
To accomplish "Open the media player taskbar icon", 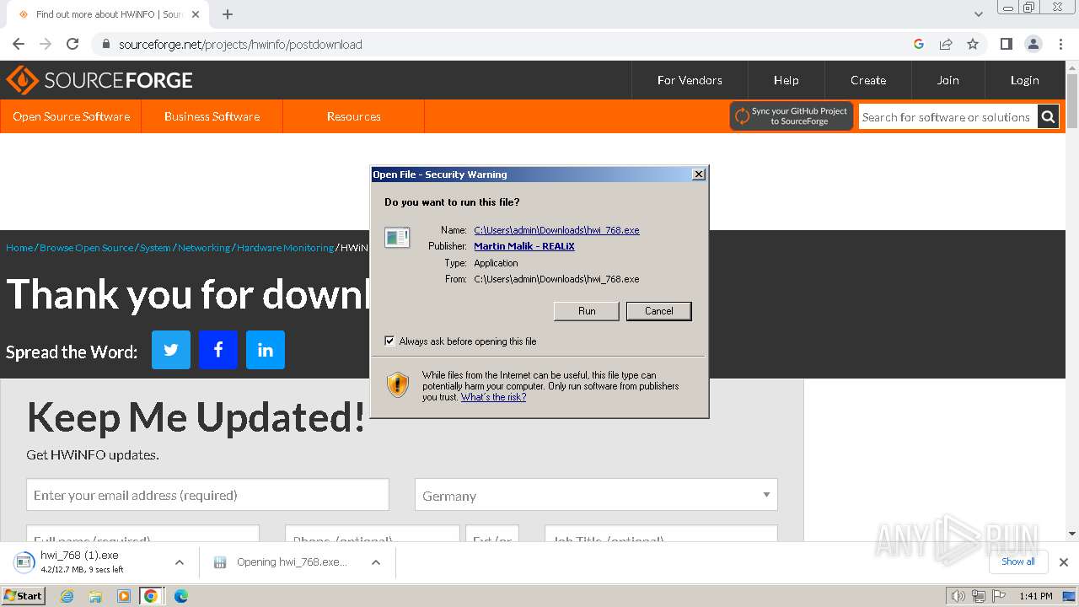I will click(x=124, y=596).
